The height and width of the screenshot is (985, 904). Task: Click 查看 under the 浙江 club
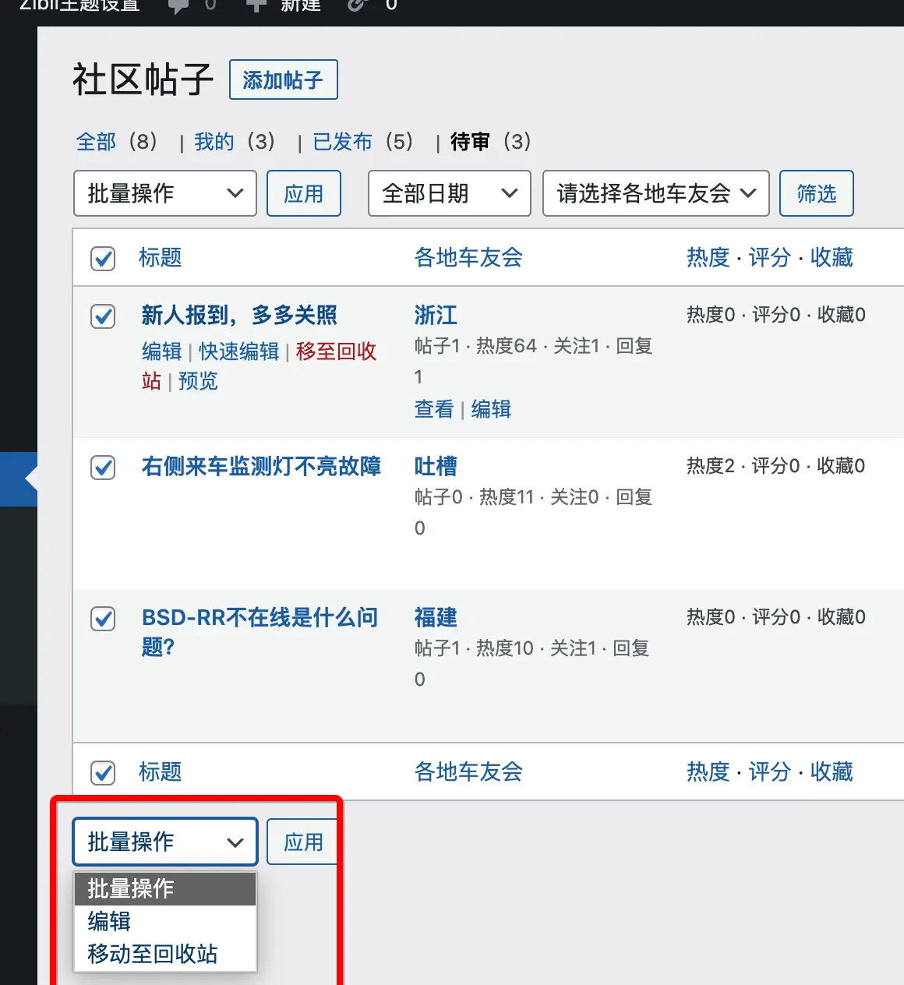434,409
